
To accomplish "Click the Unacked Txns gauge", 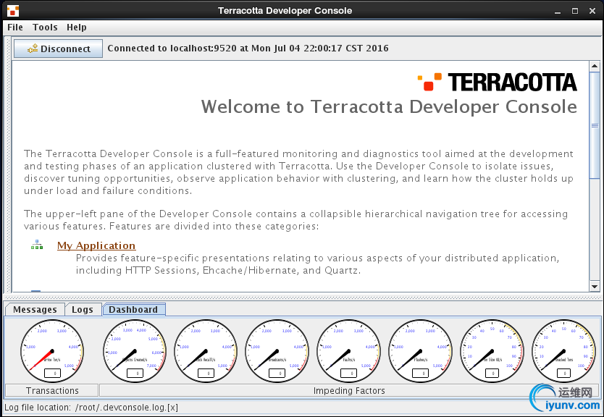I will (x=563, y=351).
